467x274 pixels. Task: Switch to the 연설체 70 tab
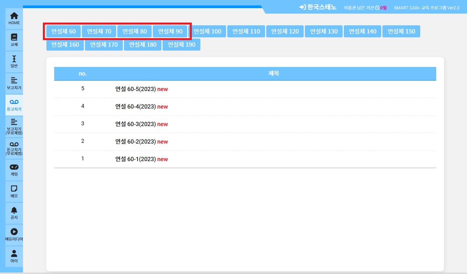click(x=99, y=32)
